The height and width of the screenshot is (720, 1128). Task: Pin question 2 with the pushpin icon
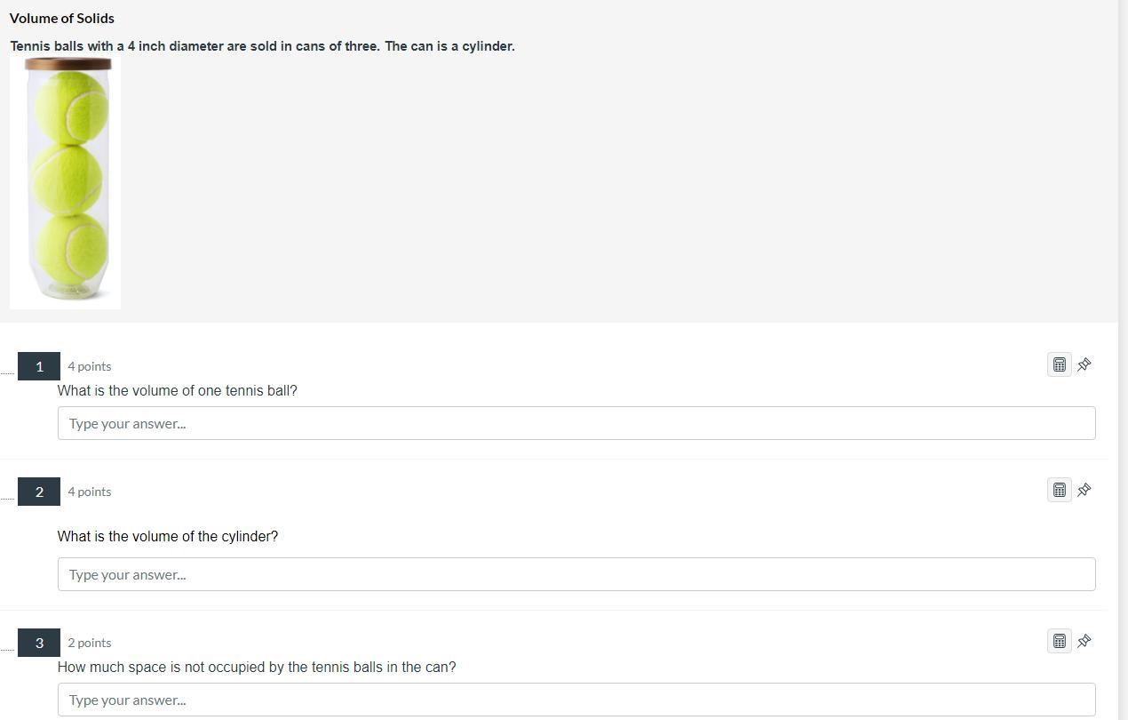[x=1084, y=490]
